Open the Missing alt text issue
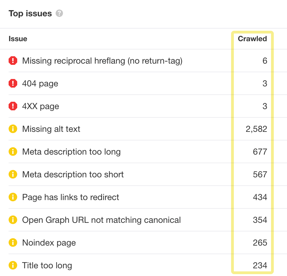This screenshot has height=276, width=287. tap(51, 129)
